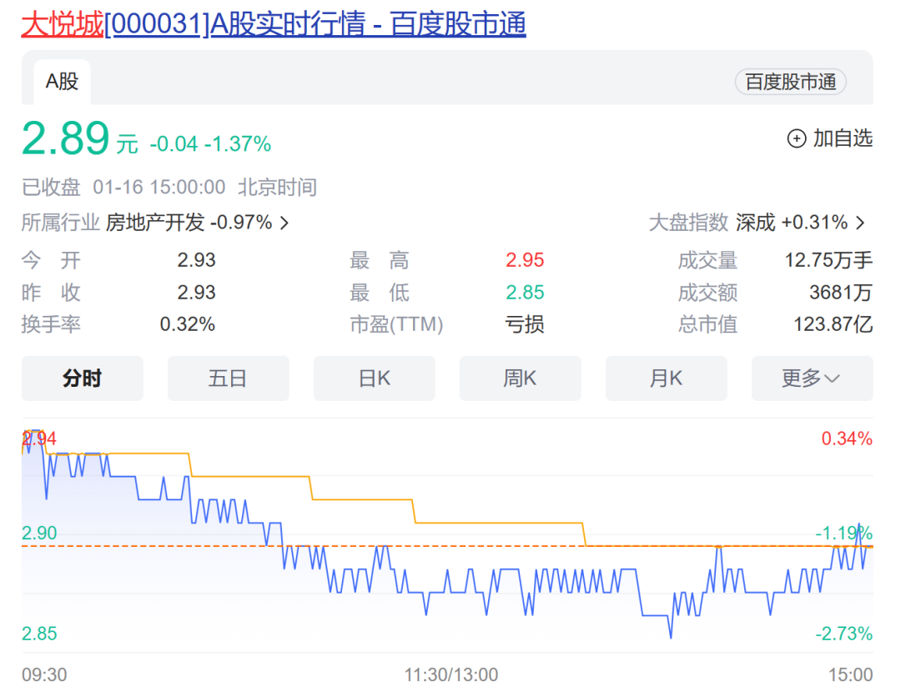
Task: Click the 加自选 label
Action: [843, 138]
